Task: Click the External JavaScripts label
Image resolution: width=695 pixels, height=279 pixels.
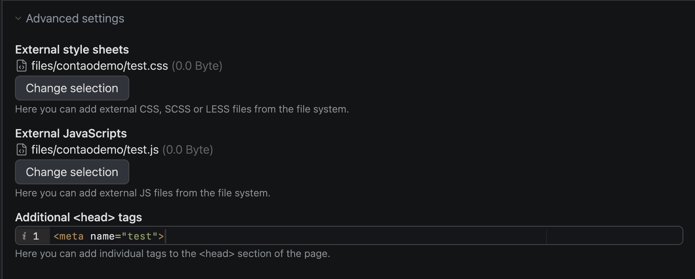Action: pyautogui.click(x=71, y=133)
